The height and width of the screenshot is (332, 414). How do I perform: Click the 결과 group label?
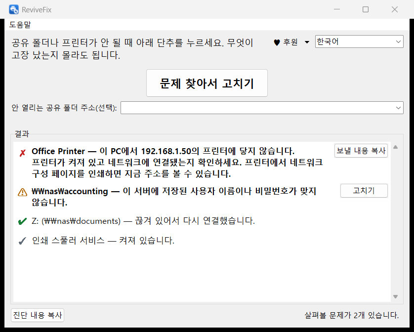22,134
